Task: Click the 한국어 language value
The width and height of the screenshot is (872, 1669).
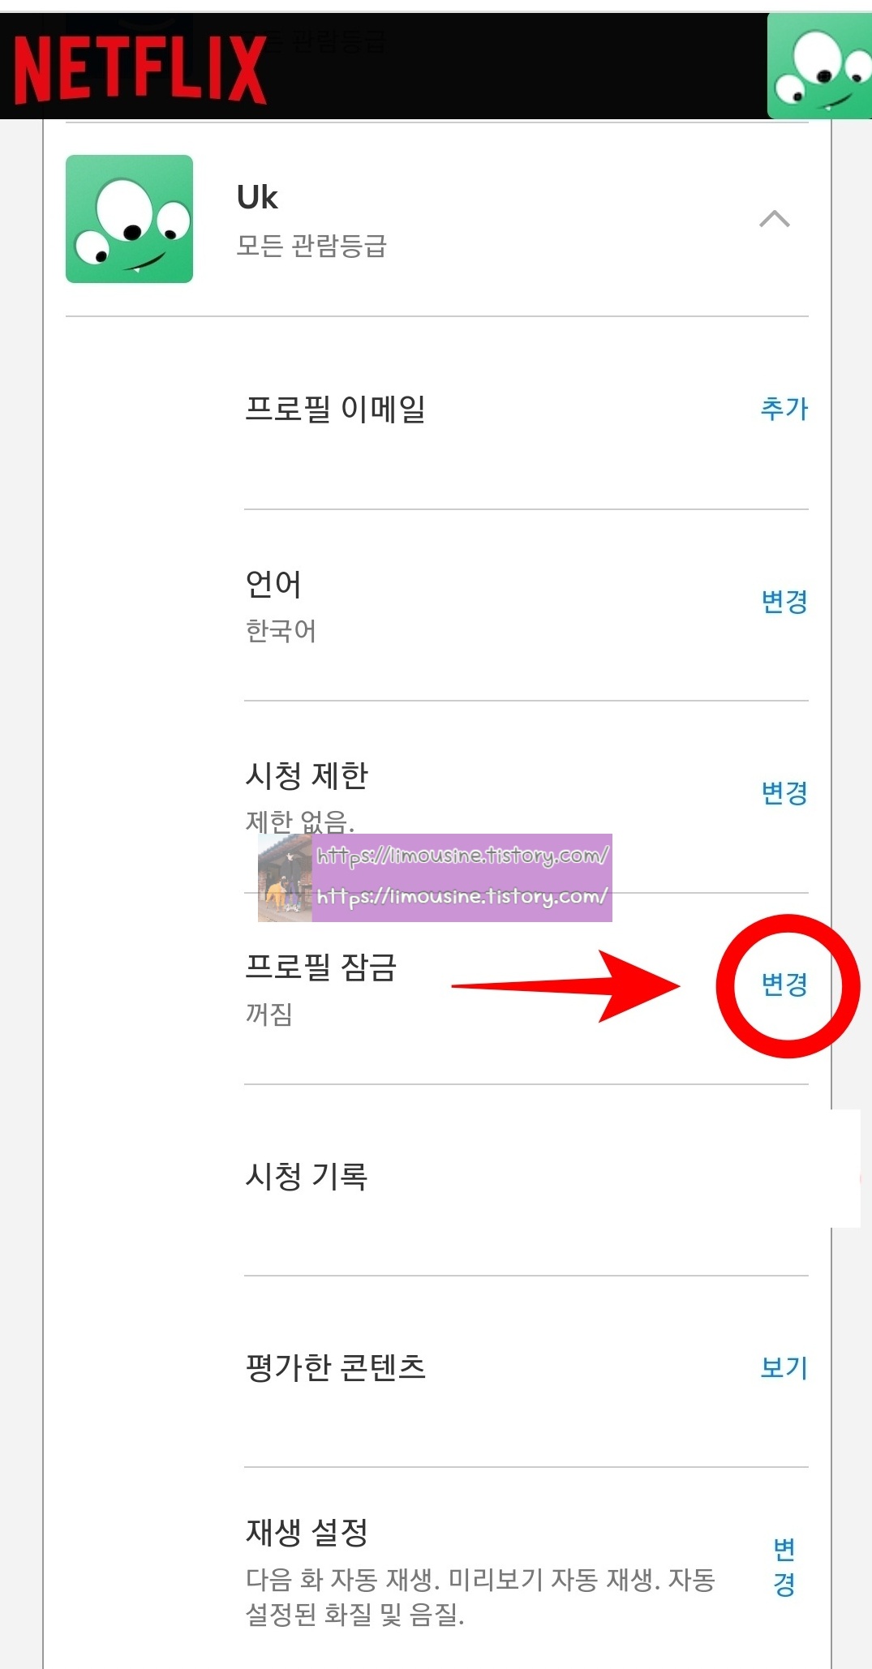Action: [x=281, y=630]
